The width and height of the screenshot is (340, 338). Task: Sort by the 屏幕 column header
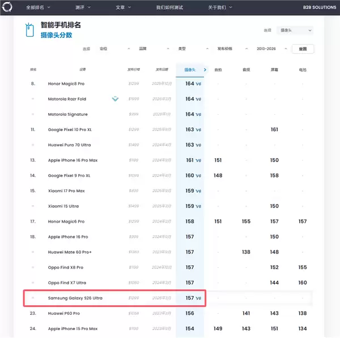coord(274,70)
